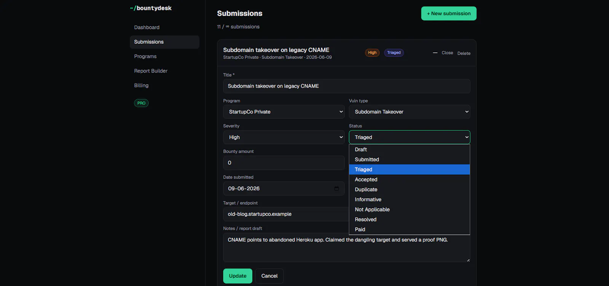Select highlighted Triaged option in list

point(410,169)
